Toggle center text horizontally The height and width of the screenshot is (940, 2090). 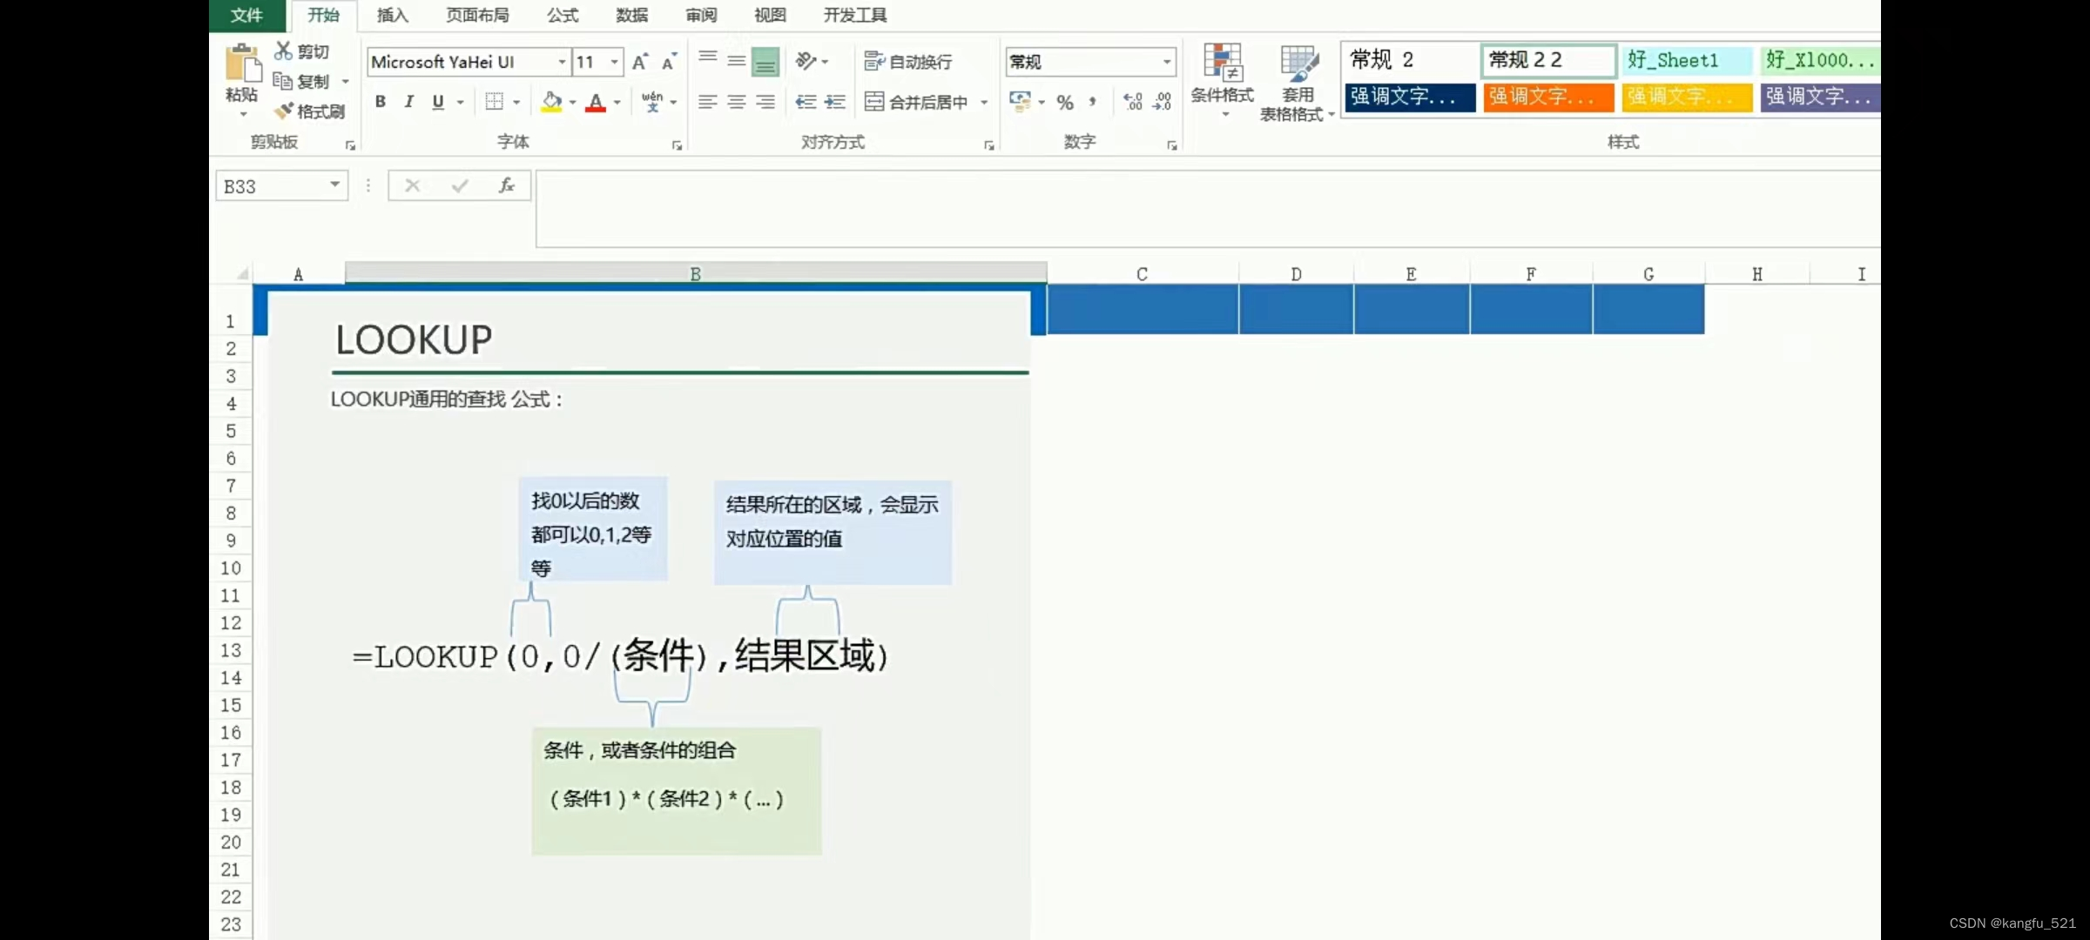(737, 102)
